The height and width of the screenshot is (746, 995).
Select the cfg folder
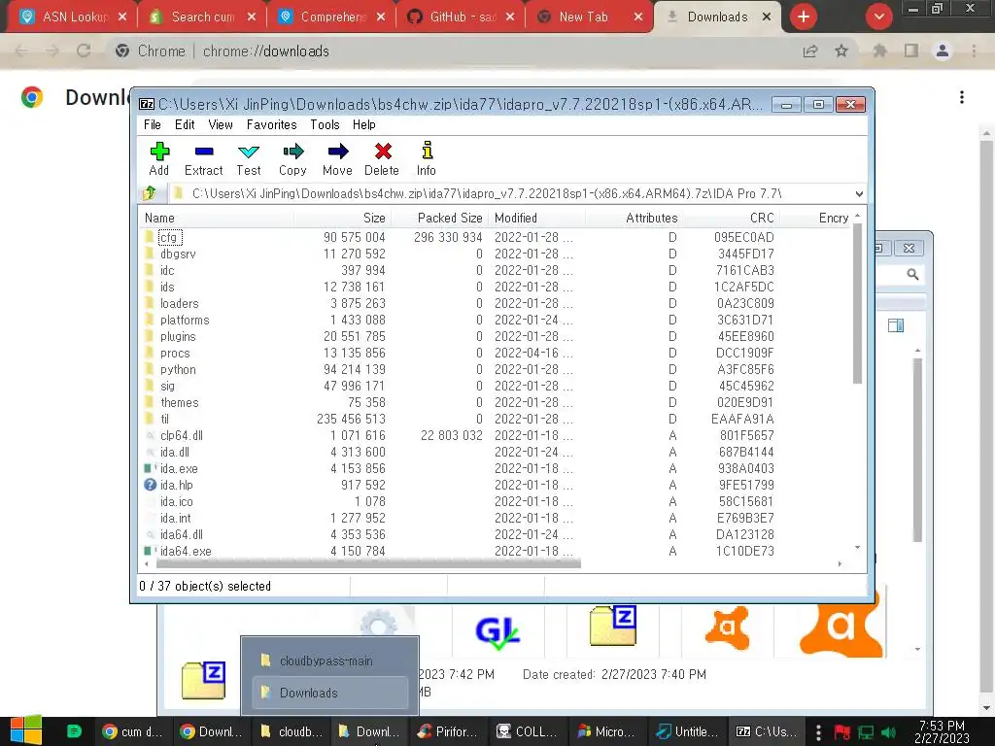click(168, 237)
